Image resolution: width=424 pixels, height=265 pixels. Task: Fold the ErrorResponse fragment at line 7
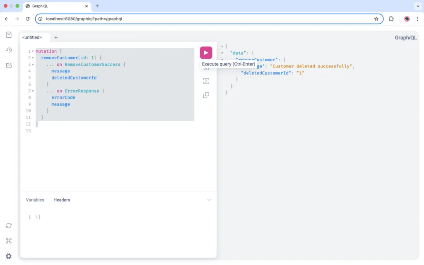[33, 91]
